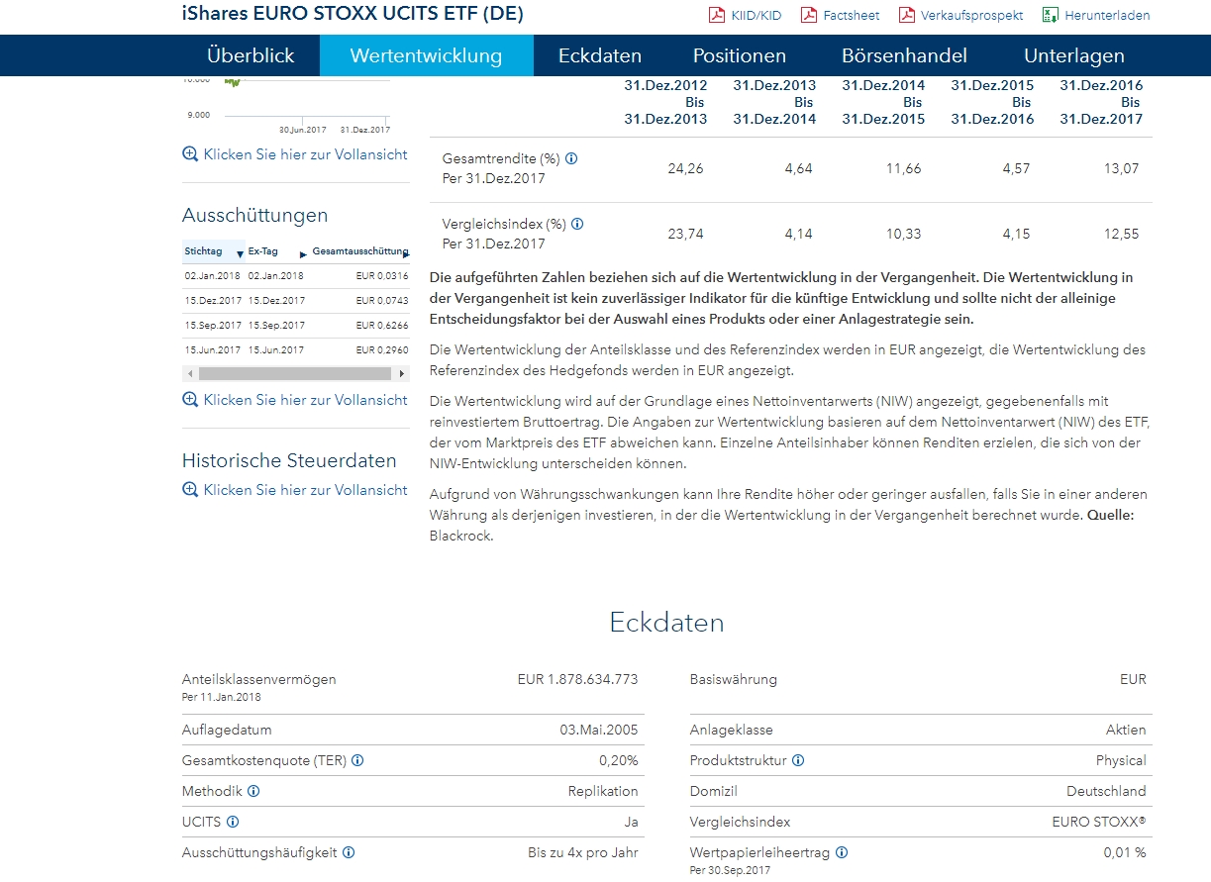Switch to the Unterlagen tab
This screenshot has height=882, width=1211.
(1074, 55)
